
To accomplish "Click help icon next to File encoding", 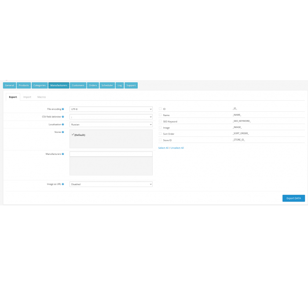I will pos(63,109).
